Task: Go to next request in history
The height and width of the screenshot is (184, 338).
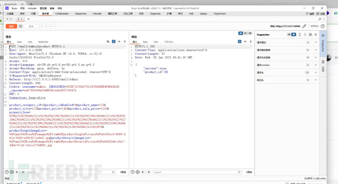Action: (50, 26)
